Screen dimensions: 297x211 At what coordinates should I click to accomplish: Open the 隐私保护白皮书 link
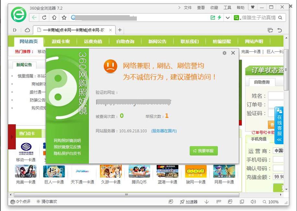coord(67,153)
